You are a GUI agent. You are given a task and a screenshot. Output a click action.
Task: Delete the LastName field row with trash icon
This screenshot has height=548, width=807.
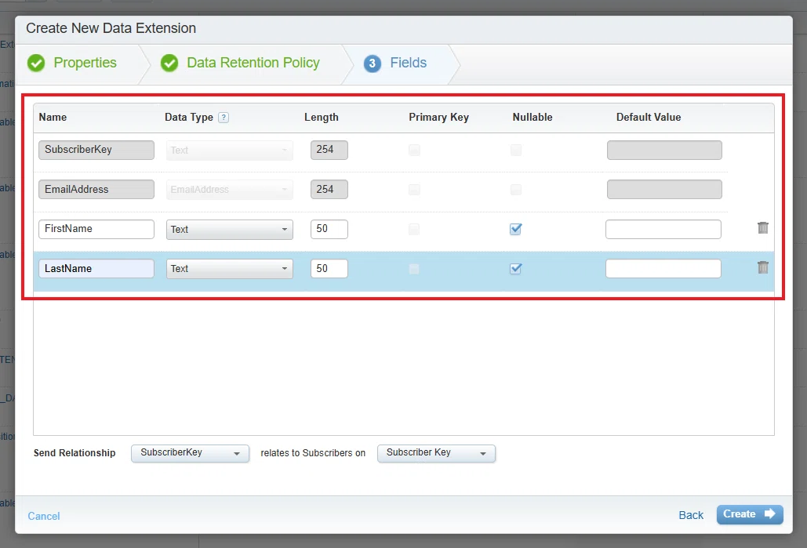point(763,267)
